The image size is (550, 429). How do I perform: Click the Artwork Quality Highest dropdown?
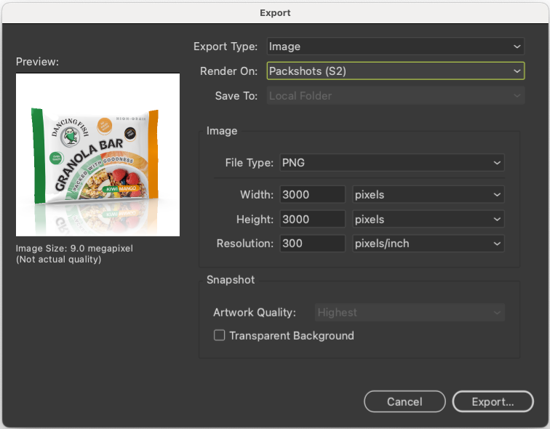410,313
